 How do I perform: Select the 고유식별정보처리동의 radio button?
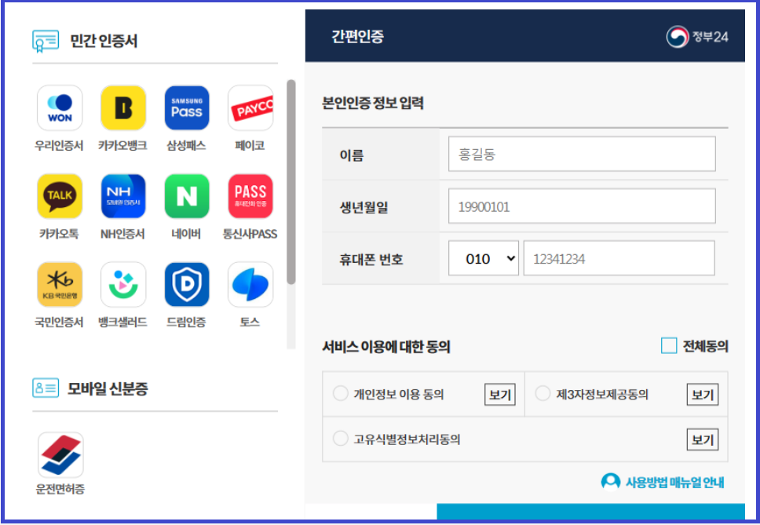pos(340,439)
